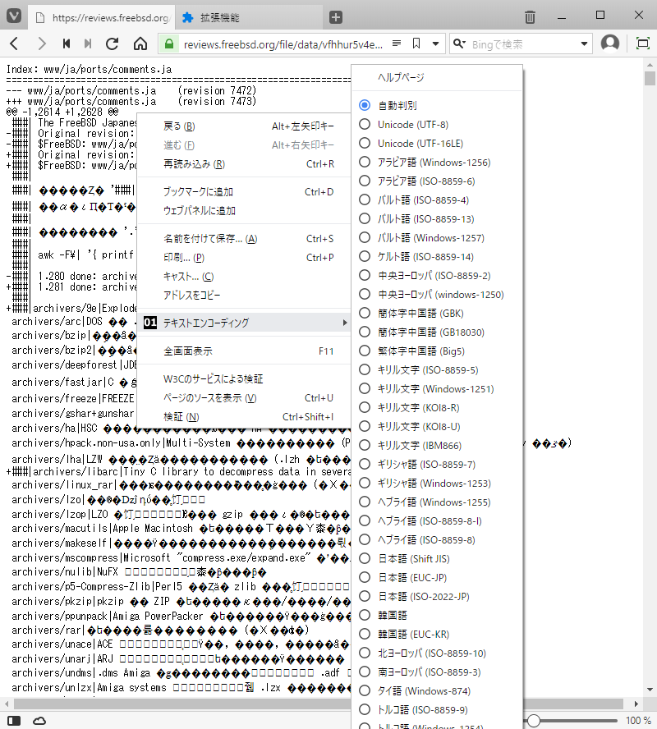657x729 pixels.
Task: Click 全画面表示 entry
Action: 244,351
